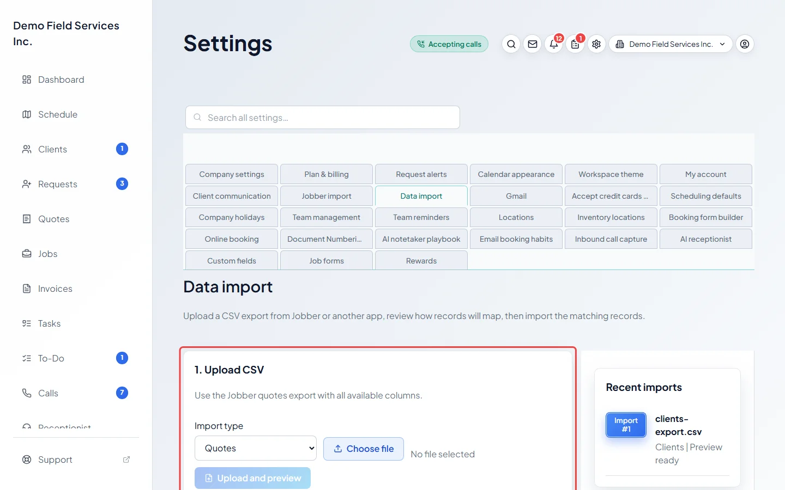Open the user profile icon
Viewport: 785px width, 490px height.
[745, 44]
